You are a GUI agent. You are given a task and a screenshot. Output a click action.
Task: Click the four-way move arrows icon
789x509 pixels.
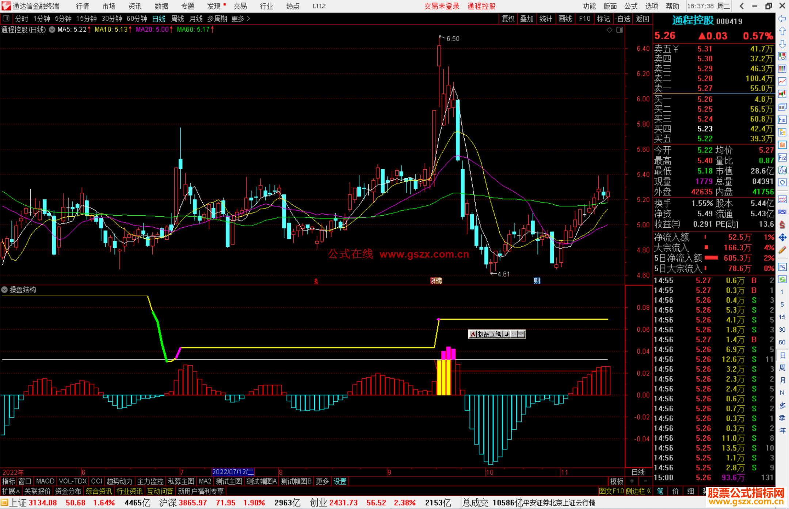click(782, 238)
